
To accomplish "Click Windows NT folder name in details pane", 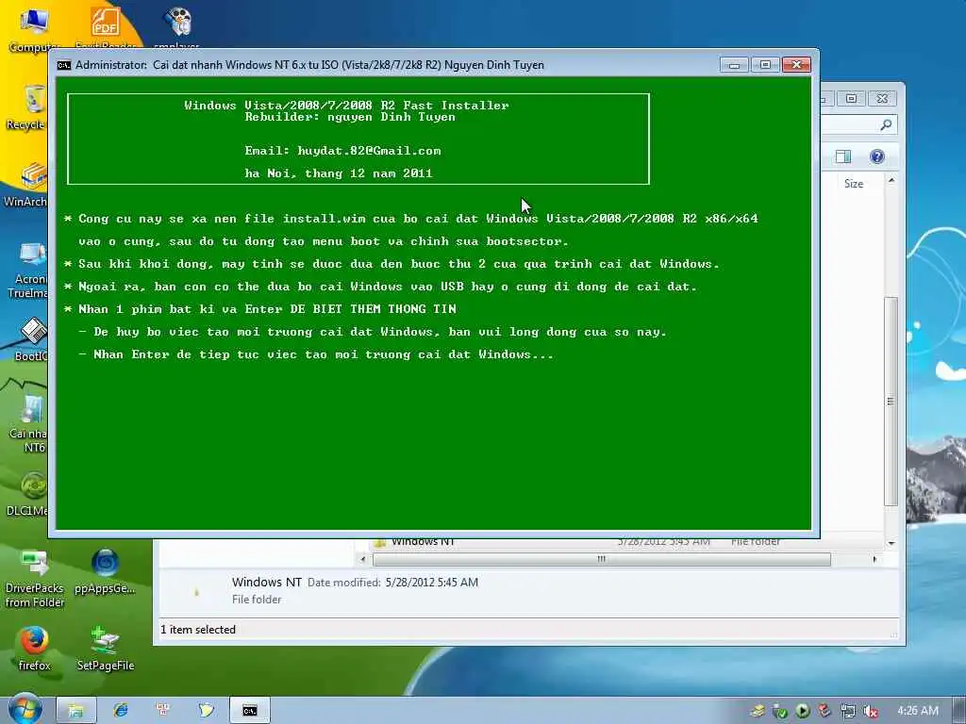I will pyautogui.click(x=267, y=582).
